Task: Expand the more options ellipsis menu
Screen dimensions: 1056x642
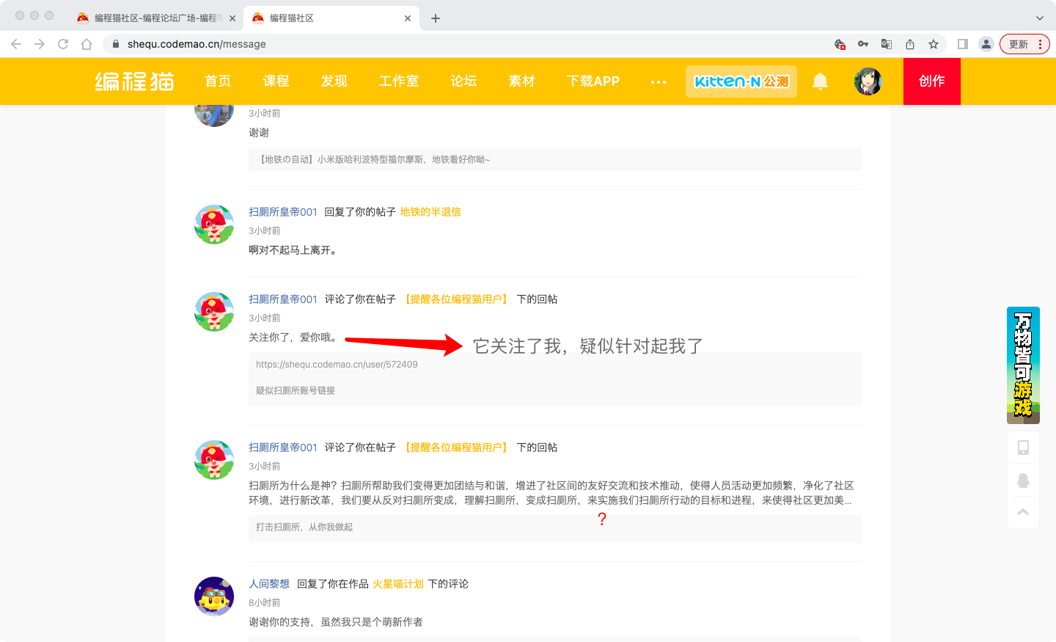Action: pyautogui.click(x=659, y=81)
